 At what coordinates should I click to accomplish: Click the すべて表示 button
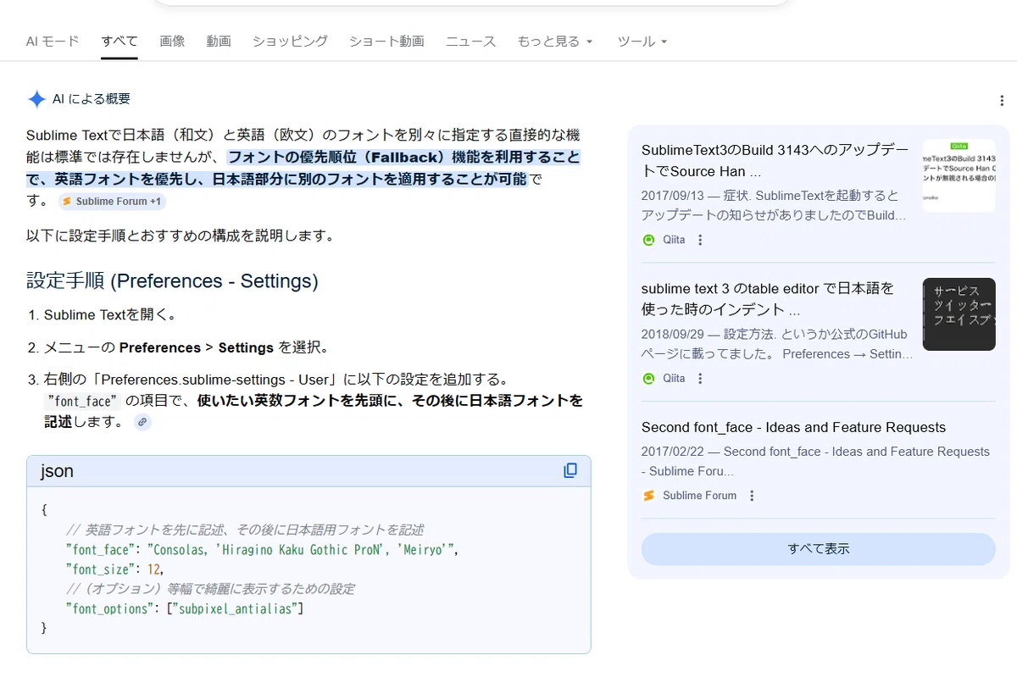tap(818, 549)
